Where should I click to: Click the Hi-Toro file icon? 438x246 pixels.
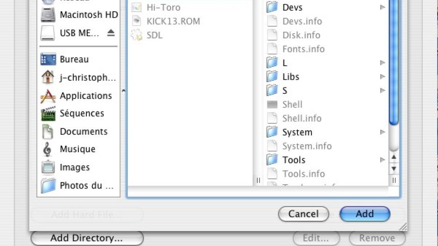pos(137,7)
